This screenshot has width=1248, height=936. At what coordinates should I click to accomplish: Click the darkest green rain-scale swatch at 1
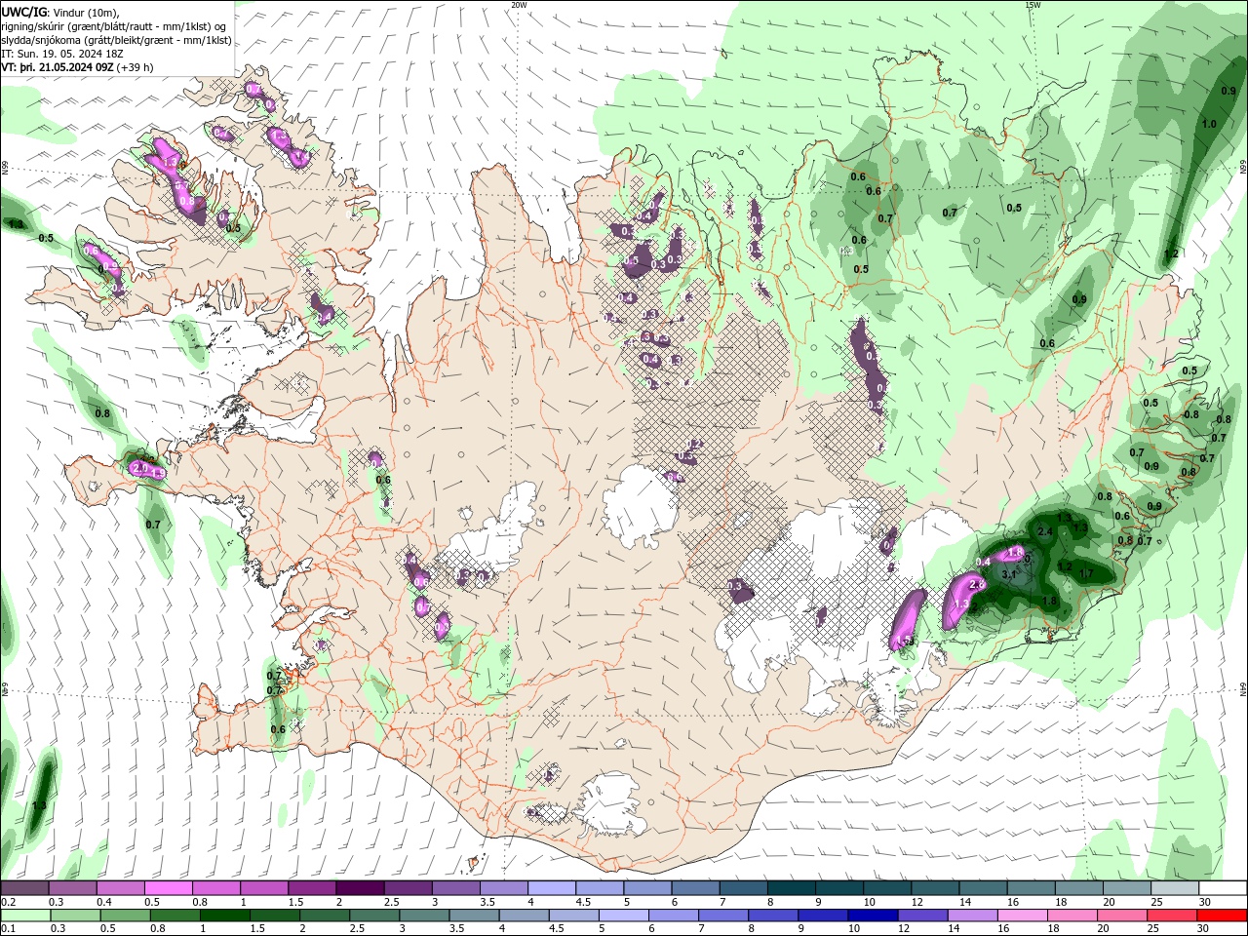coord(225,916)
